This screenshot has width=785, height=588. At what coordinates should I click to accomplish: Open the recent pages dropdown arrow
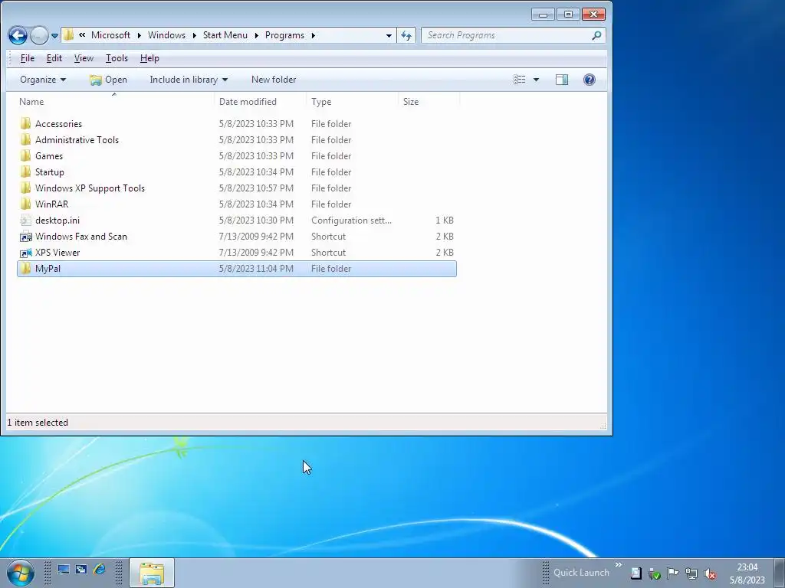click(x=54, y=36)
